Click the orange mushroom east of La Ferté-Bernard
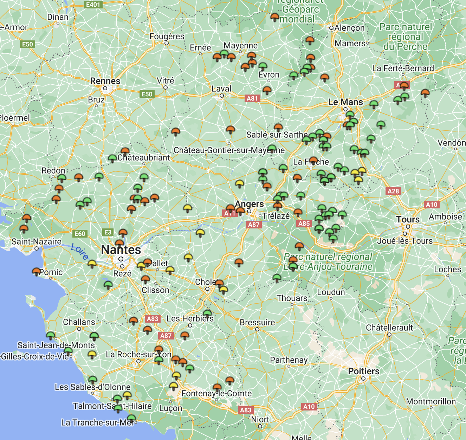Image resolution: width=466 pixels, height=440 pixels. (x=425, y=93)
